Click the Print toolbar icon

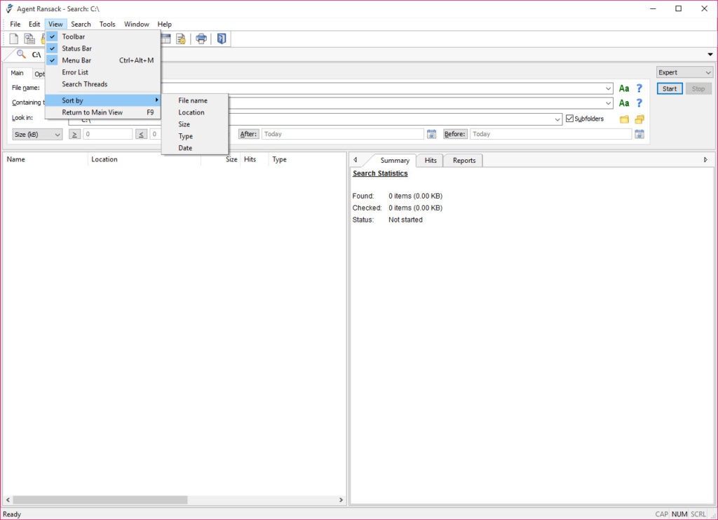tap(201, 39)
